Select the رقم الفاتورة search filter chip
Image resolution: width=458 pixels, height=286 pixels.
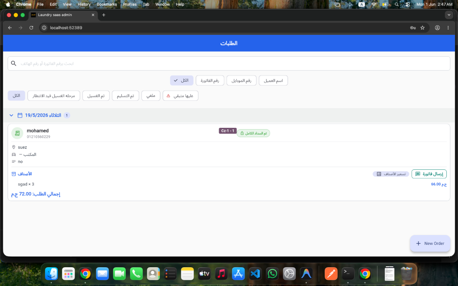coord(210,80)
